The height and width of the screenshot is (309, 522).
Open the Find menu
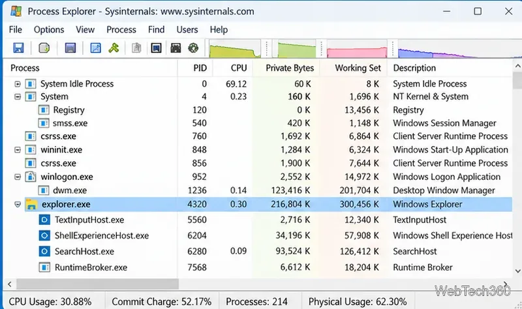tap(156, 29)
